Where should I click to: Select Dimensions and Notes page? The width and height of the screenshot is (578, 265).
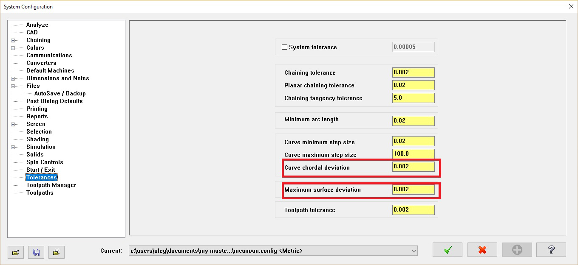pyautogui.click(x=58, y=78)
